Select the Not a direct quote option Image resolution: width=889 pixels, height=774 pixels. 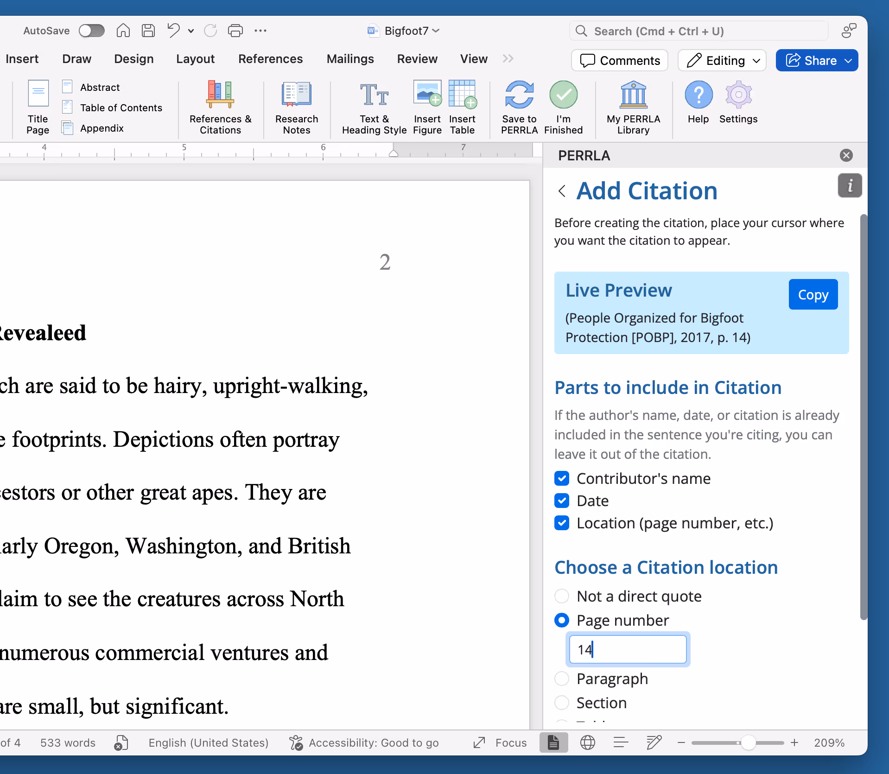(x=562, y=596)
